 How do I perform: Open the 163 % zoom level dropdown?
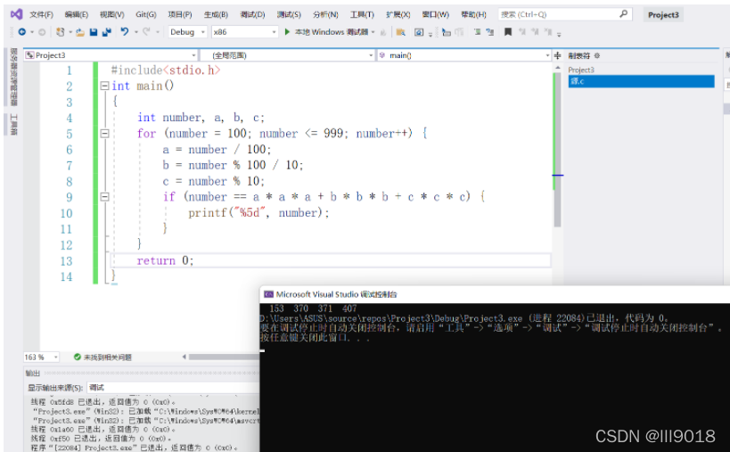41,357
